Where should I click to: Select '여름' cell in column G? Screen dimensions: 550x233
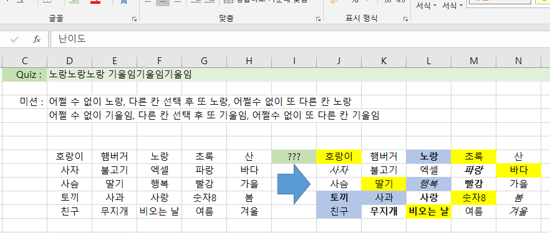click(x=204, y=211)
